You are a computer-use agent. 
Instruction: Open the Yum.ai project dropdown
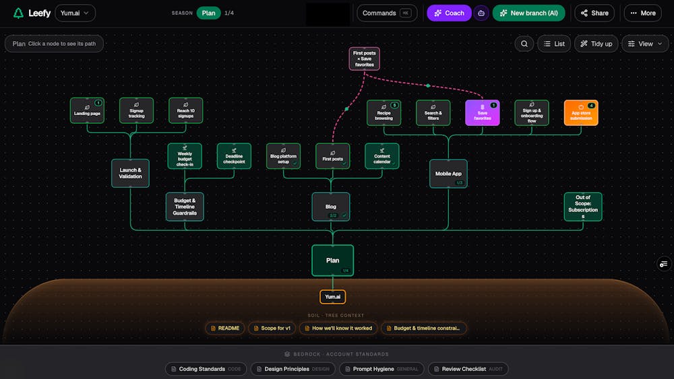[75, 13]
